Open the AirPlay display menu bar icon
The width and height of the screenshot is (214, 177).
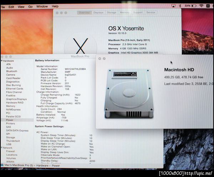[173, 6]
